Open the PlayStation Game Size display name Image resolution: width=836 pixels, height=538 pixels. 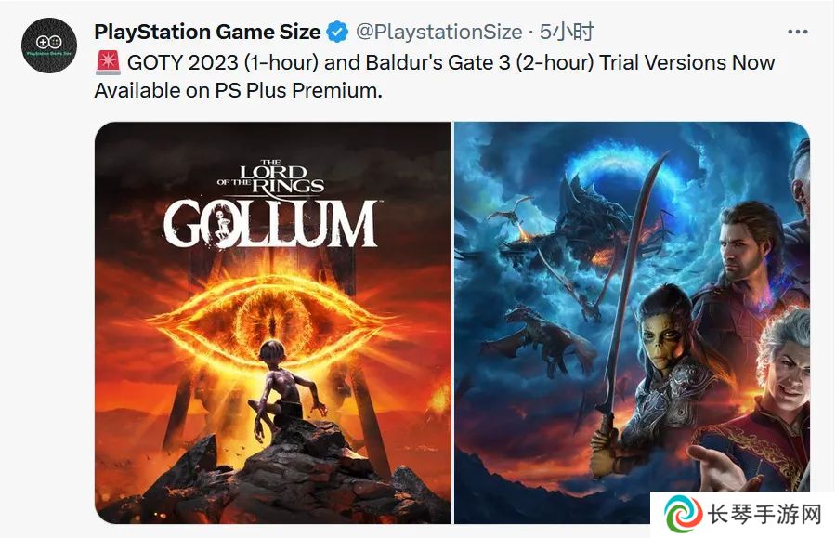pyautogui.click(x=207, y=32)
